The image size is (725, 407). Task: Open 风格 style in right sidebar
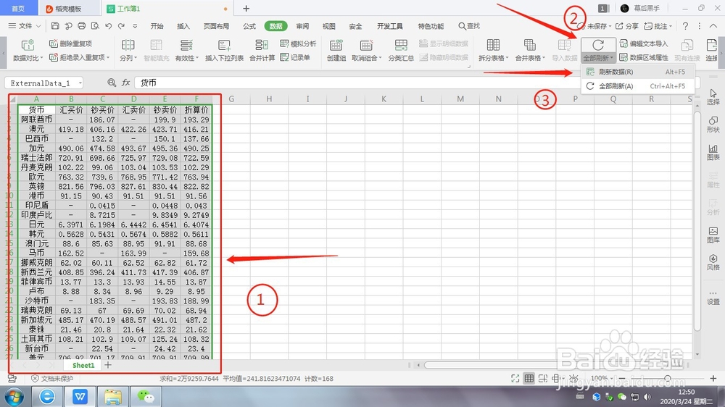click(713, 262)
